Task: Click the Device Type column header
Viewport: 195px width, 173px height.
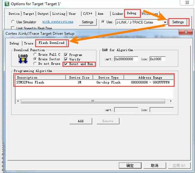Action: [108, 78]
